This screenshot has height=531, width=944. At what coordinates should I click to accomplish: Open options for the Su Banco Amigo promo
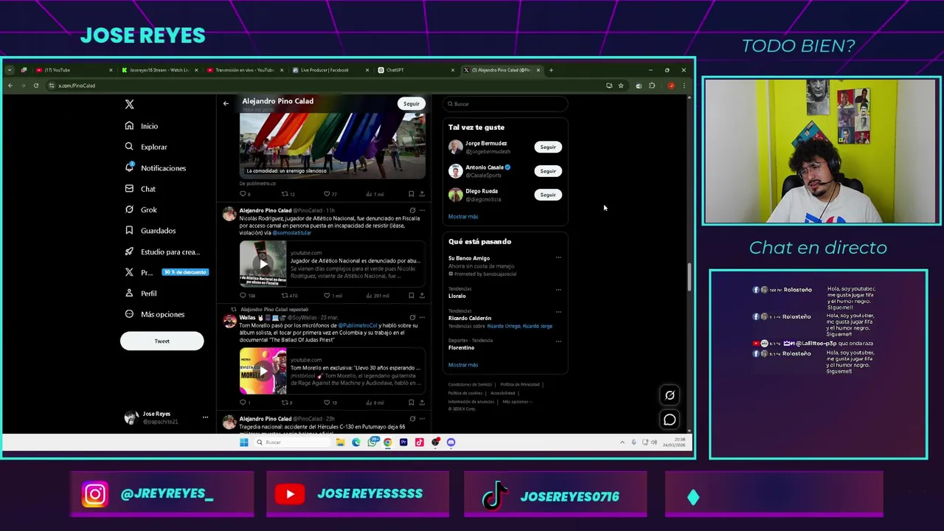[x=558, y=257]
